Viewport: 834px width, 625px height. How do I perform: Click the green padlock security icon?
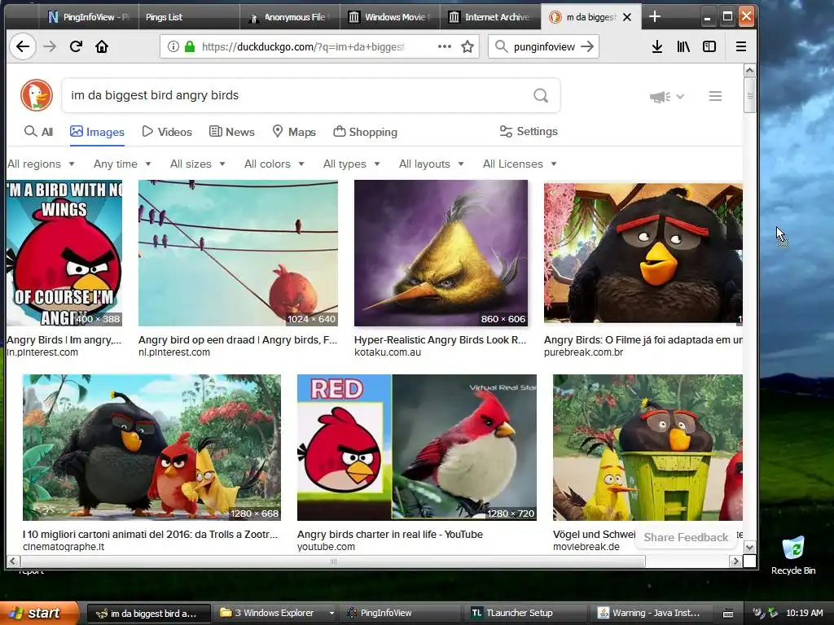[x=189, y=46]
